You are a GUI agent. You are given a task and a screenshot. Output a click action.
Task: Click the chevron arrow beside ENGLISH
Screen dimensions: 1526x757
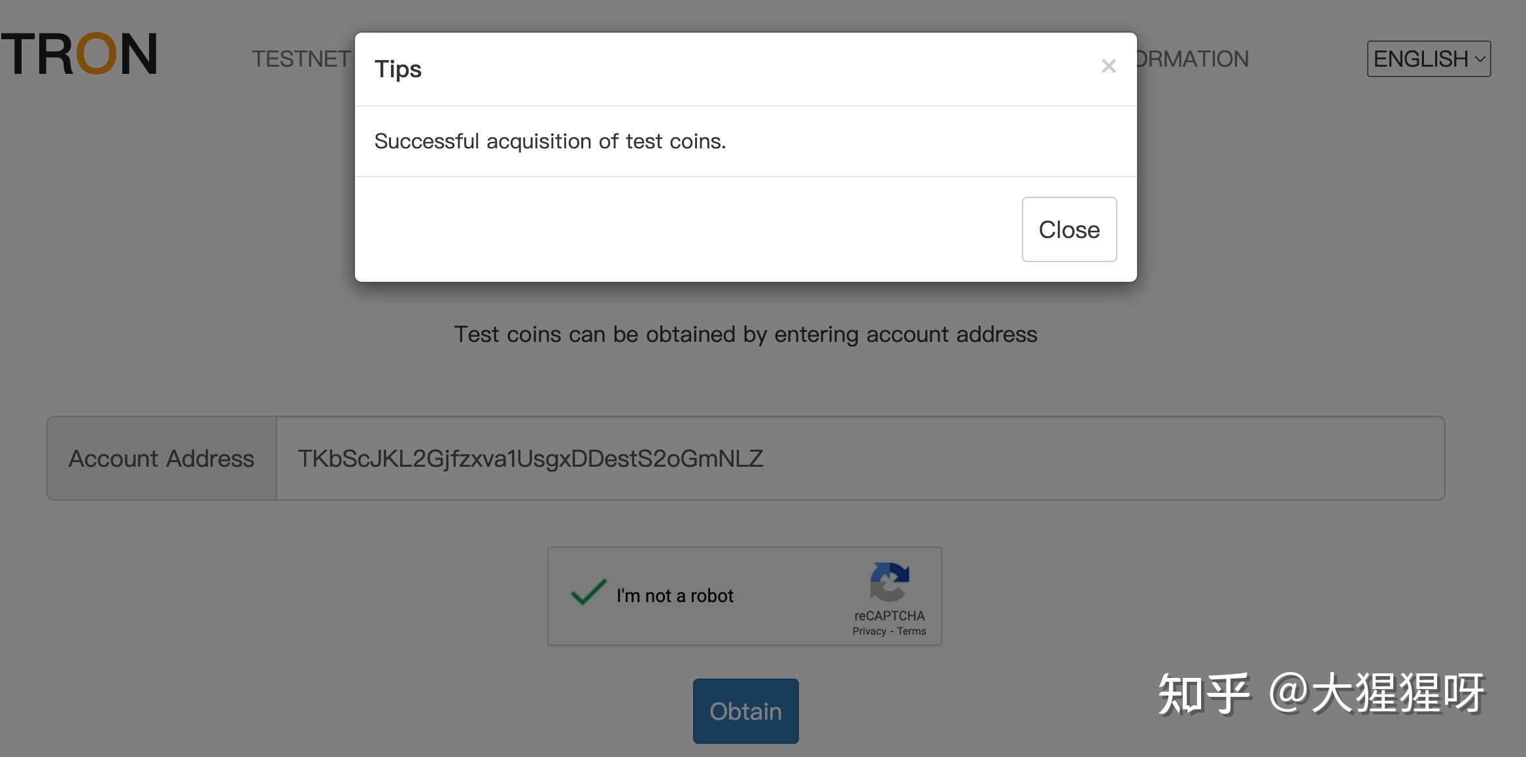point(1480,59)
